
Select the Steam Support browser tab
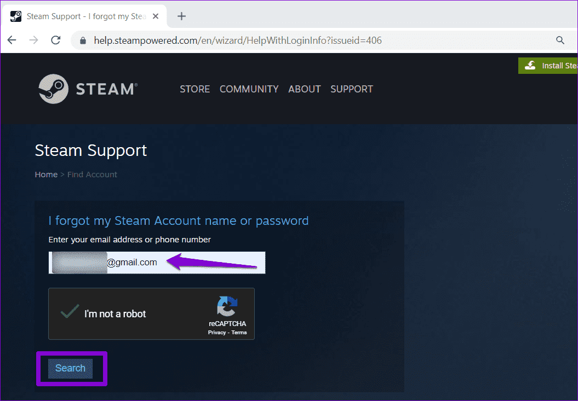[x=85, y=16]
